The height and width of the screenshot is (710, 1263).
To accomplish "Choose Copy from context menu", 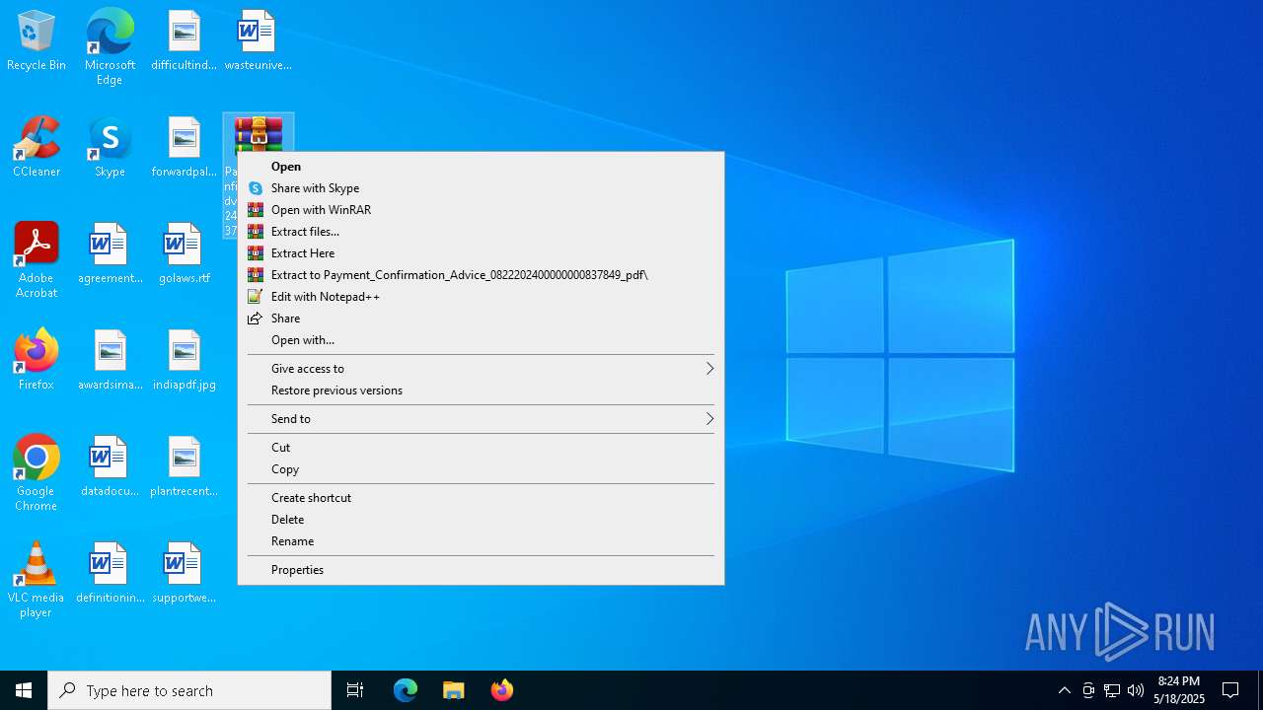I will click(481, 469).
